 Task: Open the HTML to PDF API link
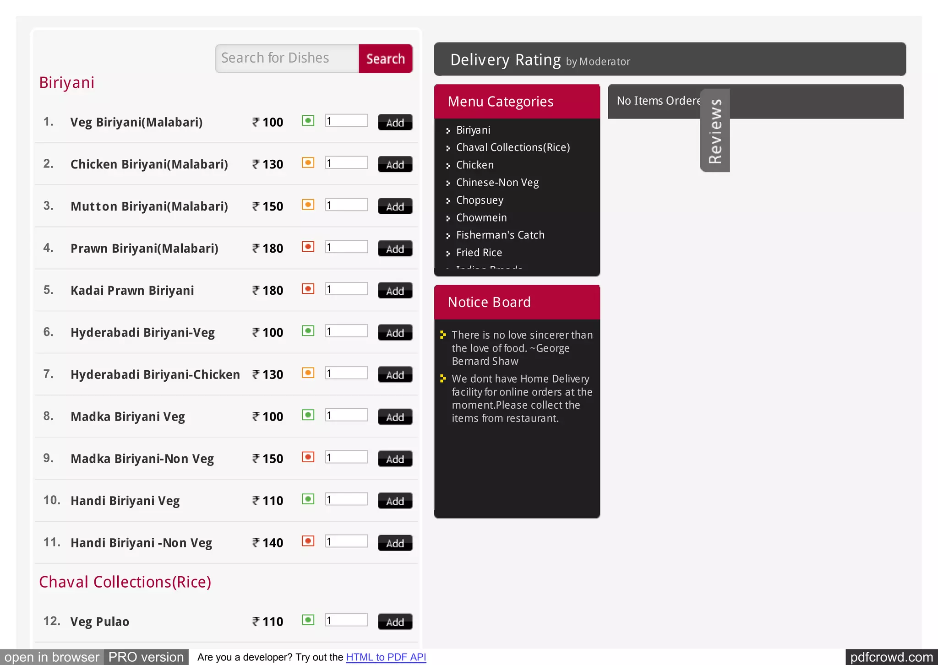386,657
